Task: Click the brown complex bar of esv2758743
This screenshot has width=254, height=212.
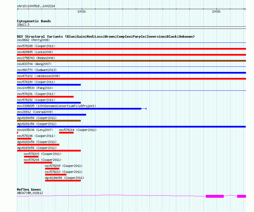Action: [x=131, y=61]
